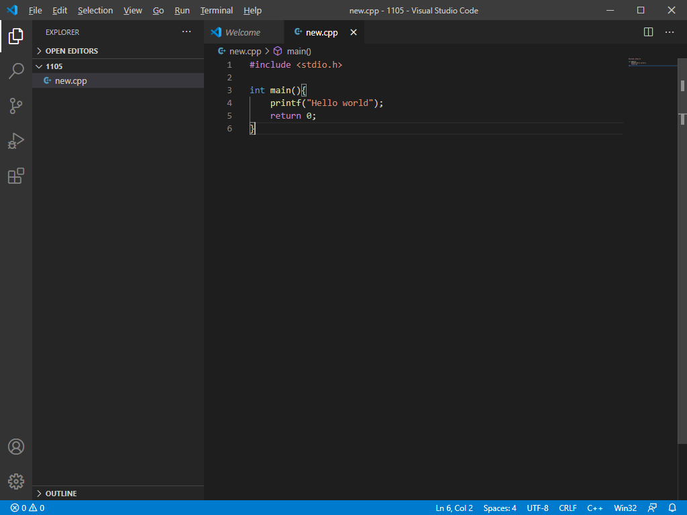Expand the OUTLINE section

[x=118, y=493]
